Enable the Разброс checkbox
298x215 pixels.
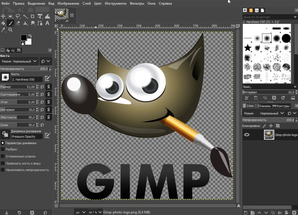click(x=3, y=149)
